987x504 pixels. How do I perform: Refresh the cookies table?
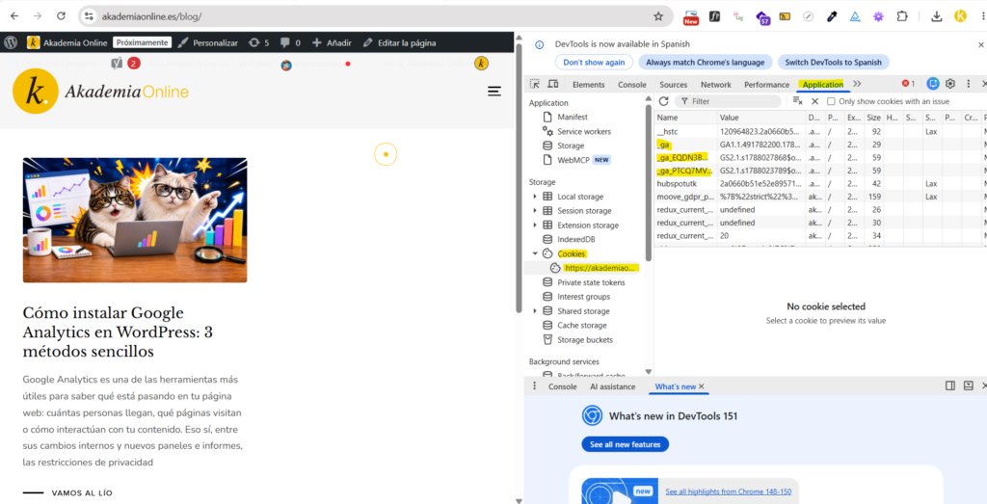[663, 101]
